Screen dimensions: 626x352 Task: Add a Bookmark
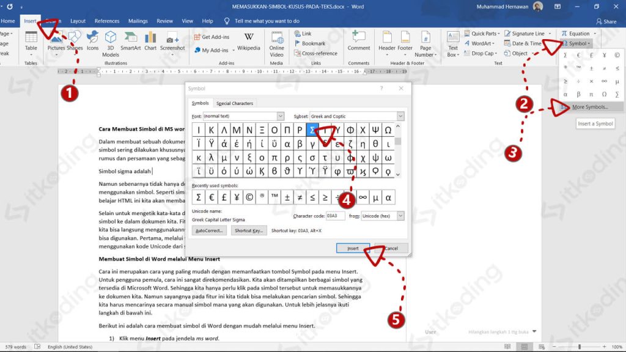310,43
